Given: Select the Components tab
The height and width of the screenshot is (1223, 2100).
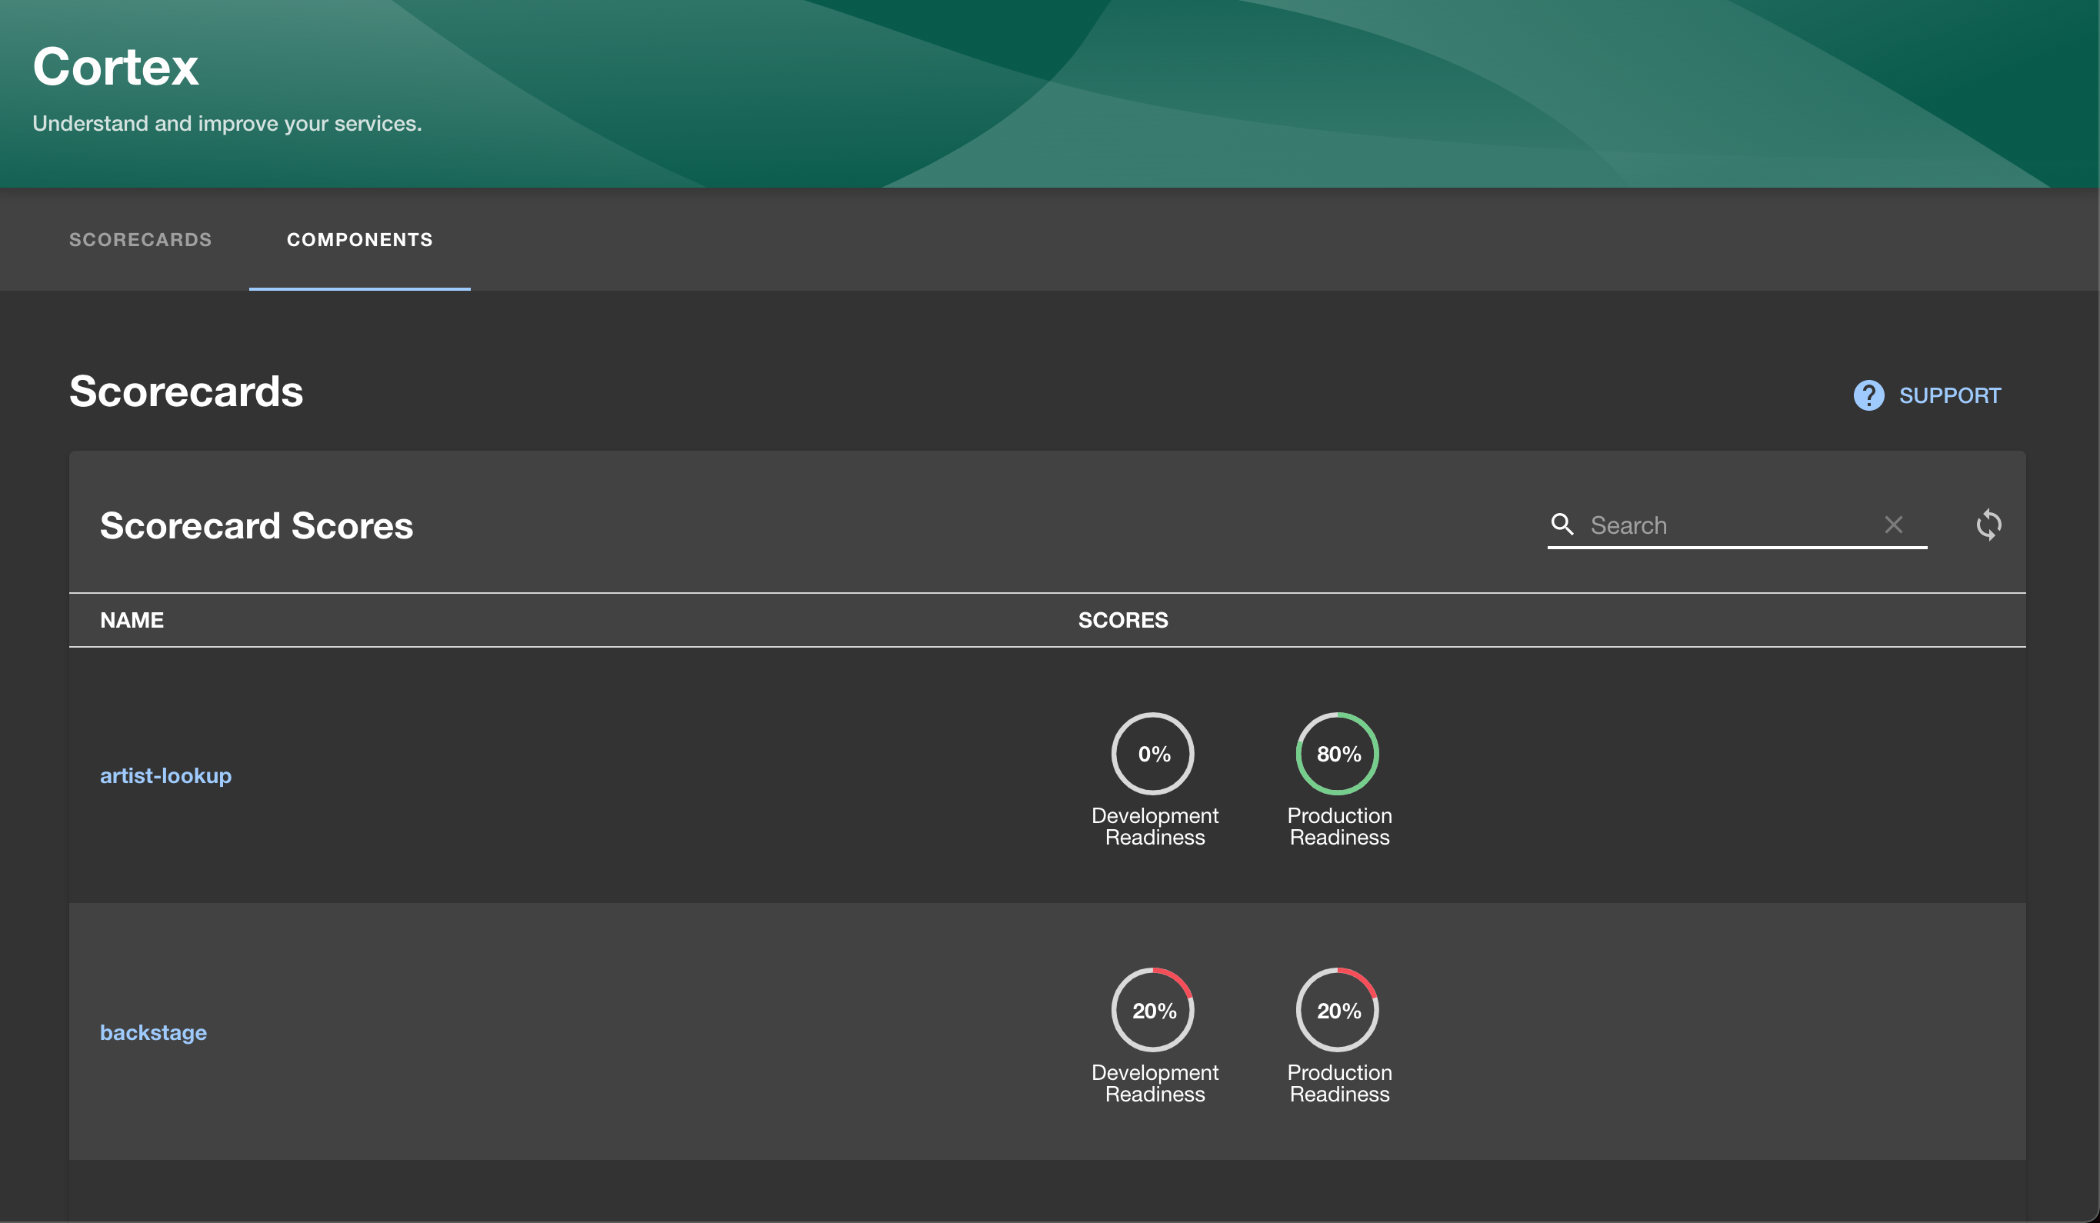Looking at the screenshot, I should coord(359,240).
